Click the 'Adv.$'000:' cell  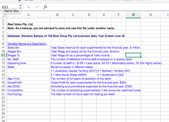28,86
